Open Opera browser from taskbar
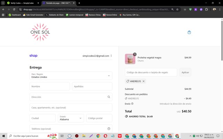This screenshot has height=139, width=223. tap(105, 136)
